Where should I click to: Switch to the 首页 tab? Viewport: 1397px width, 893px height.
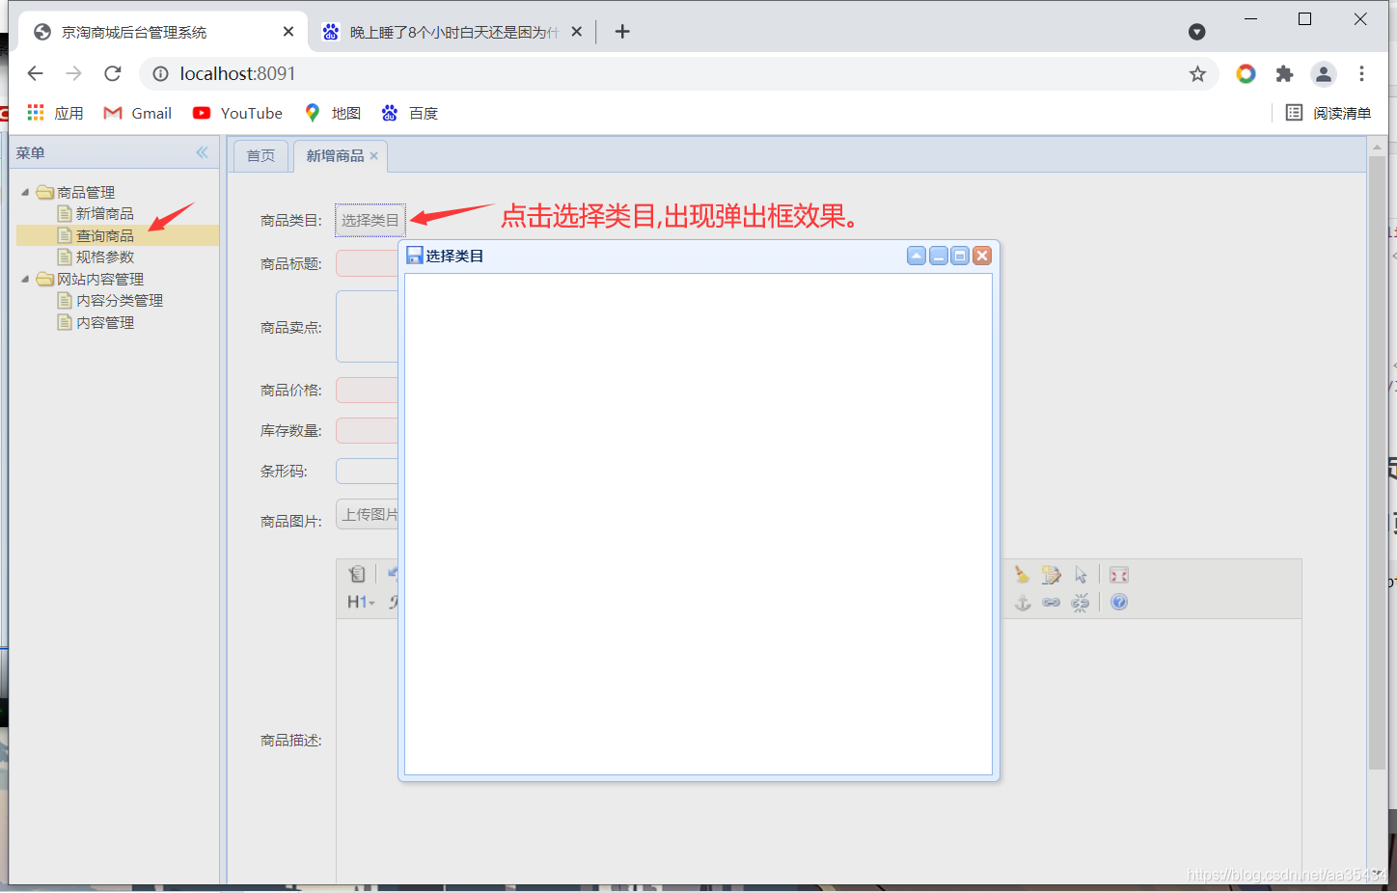coord(260,155)
